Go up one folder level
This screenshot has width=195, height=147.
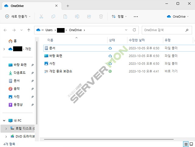pyautogui.click(x=29, y=30)
